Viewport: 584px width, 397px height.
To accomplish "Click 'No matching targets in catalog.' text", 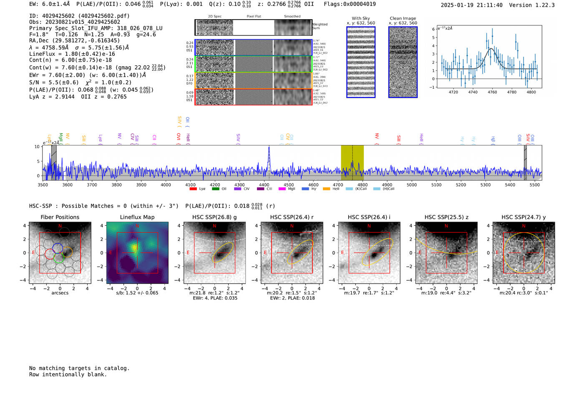I will [x=79, y=368].
